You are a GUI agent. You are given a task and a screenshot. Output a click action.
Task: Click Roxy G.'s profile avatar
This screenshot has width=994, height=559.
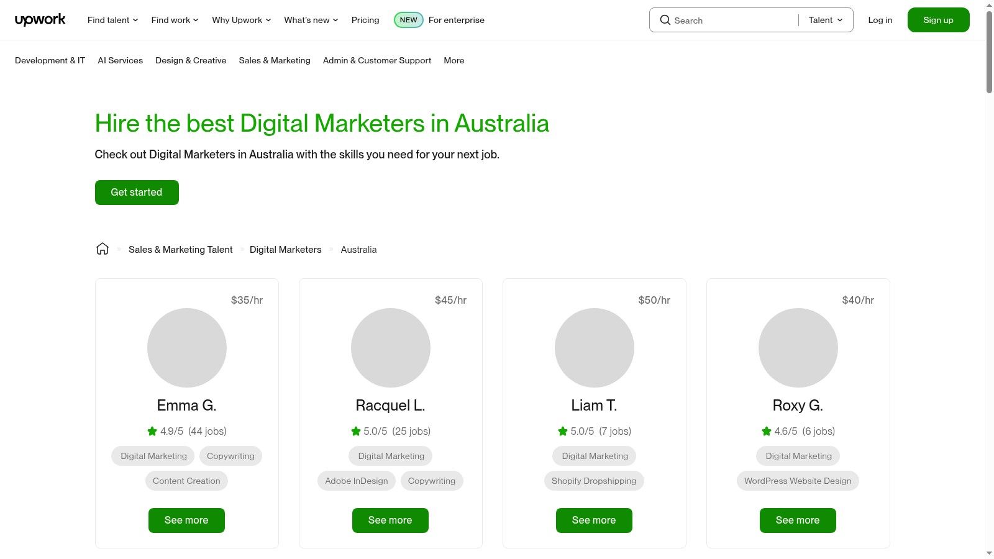(x=798, y=348)
